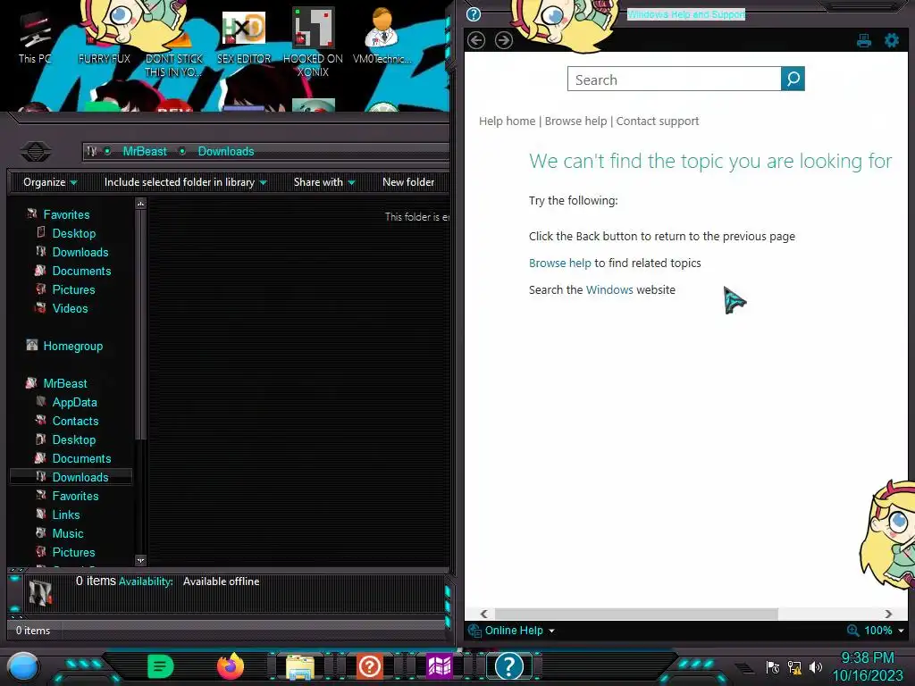The image size is (915, 686).
Task: Open the green chat app on taskbar
Action: point(161,666)
